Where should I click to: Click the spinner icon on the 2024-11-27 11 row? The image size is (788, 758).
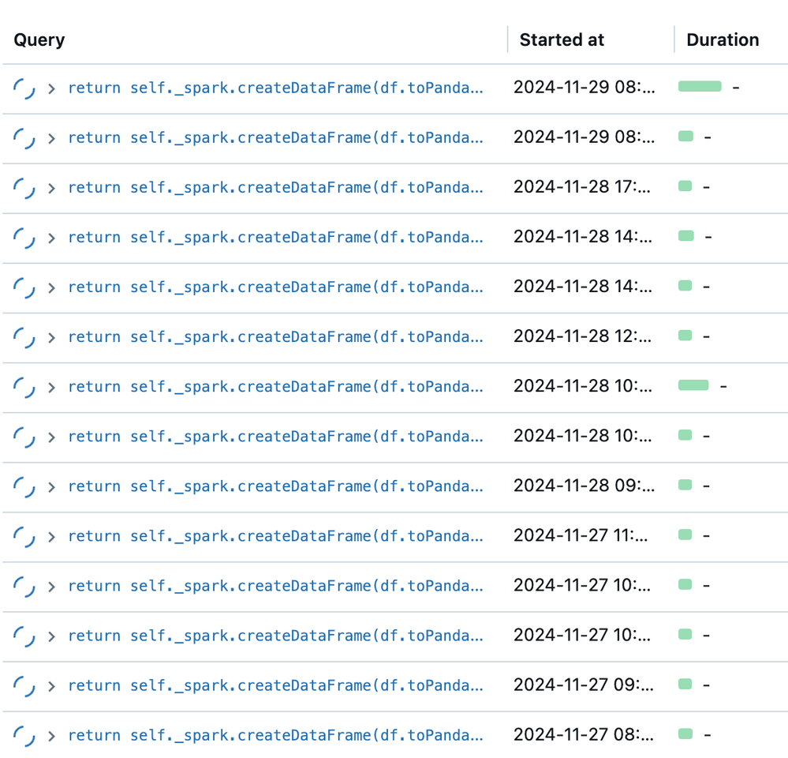[24, 536]
